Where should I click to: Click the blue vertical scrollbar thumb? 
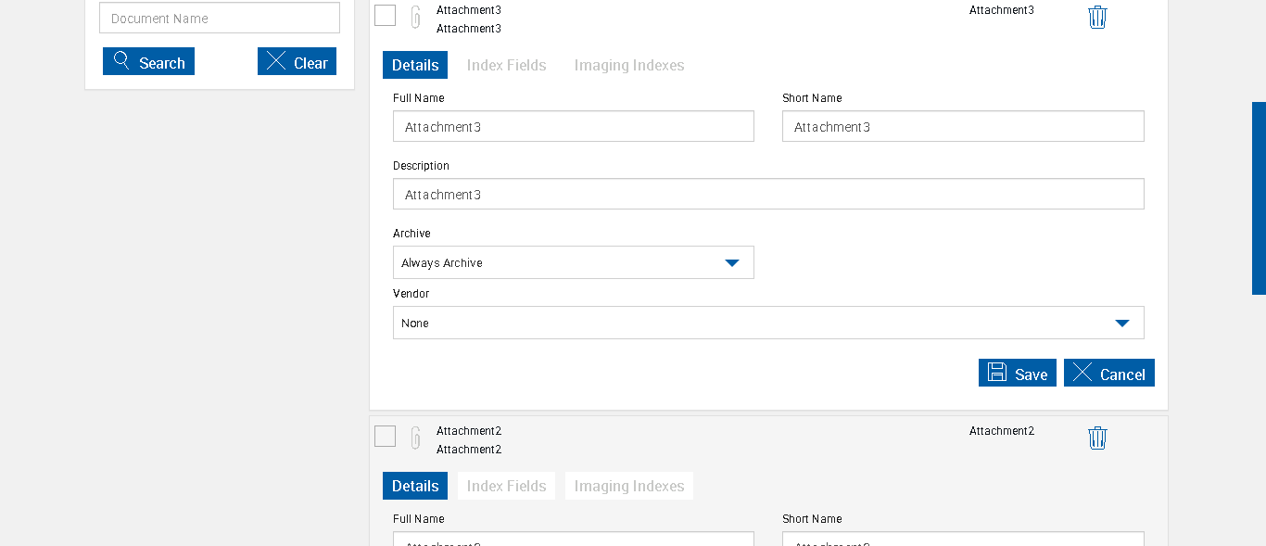tap(1259, 198)
